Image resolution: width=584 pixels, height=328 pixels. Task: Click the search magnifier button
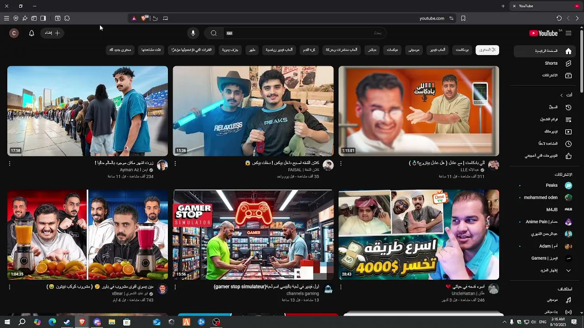tap(214, 33)
